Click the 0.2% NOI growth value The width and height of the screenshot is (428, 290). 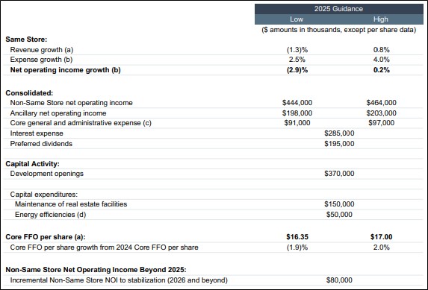[382, 70]
